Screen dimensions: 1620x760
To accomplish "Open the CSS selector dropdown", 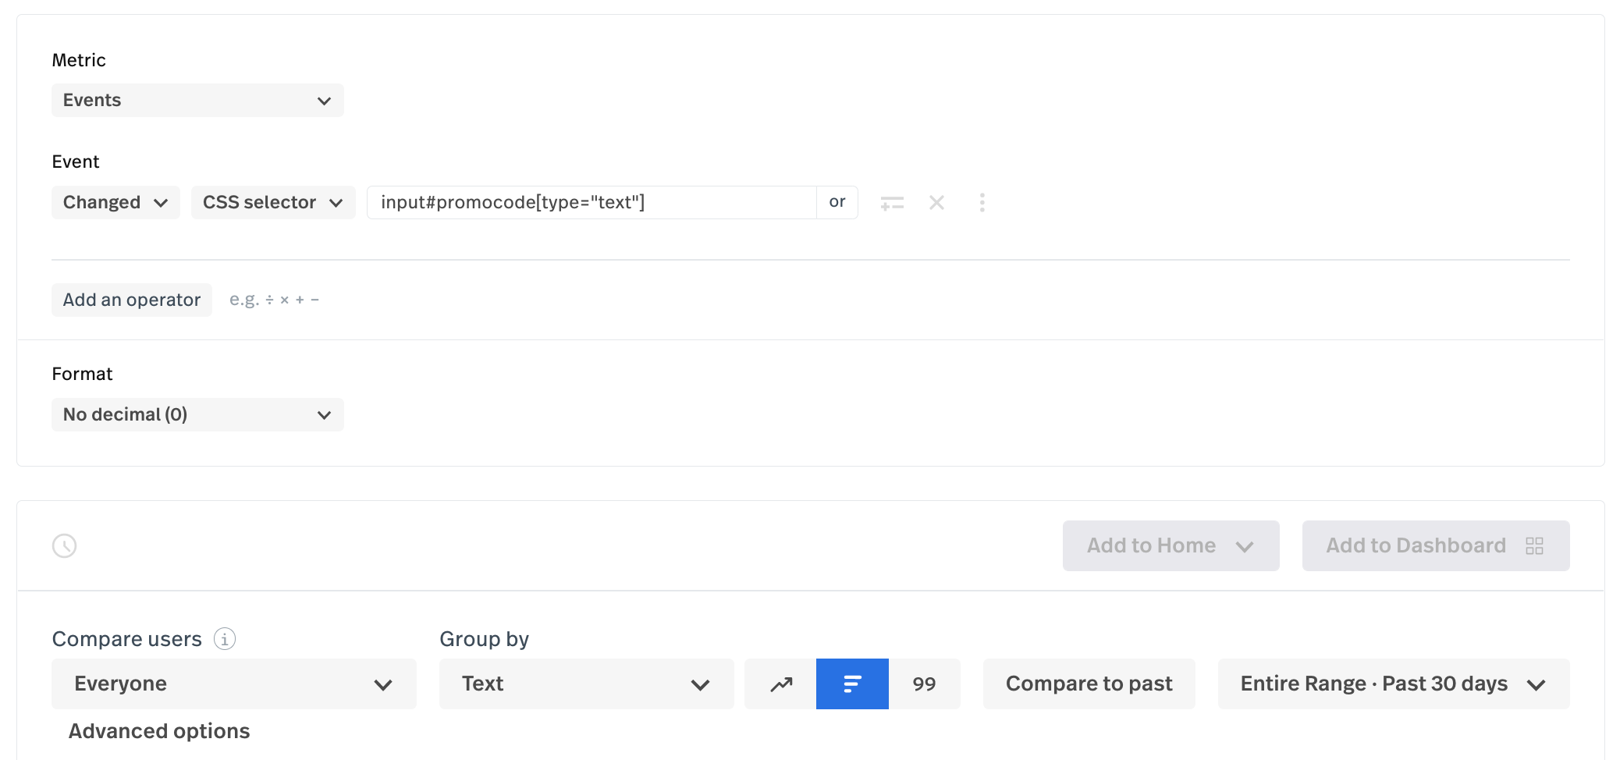I will click(273, 203).
